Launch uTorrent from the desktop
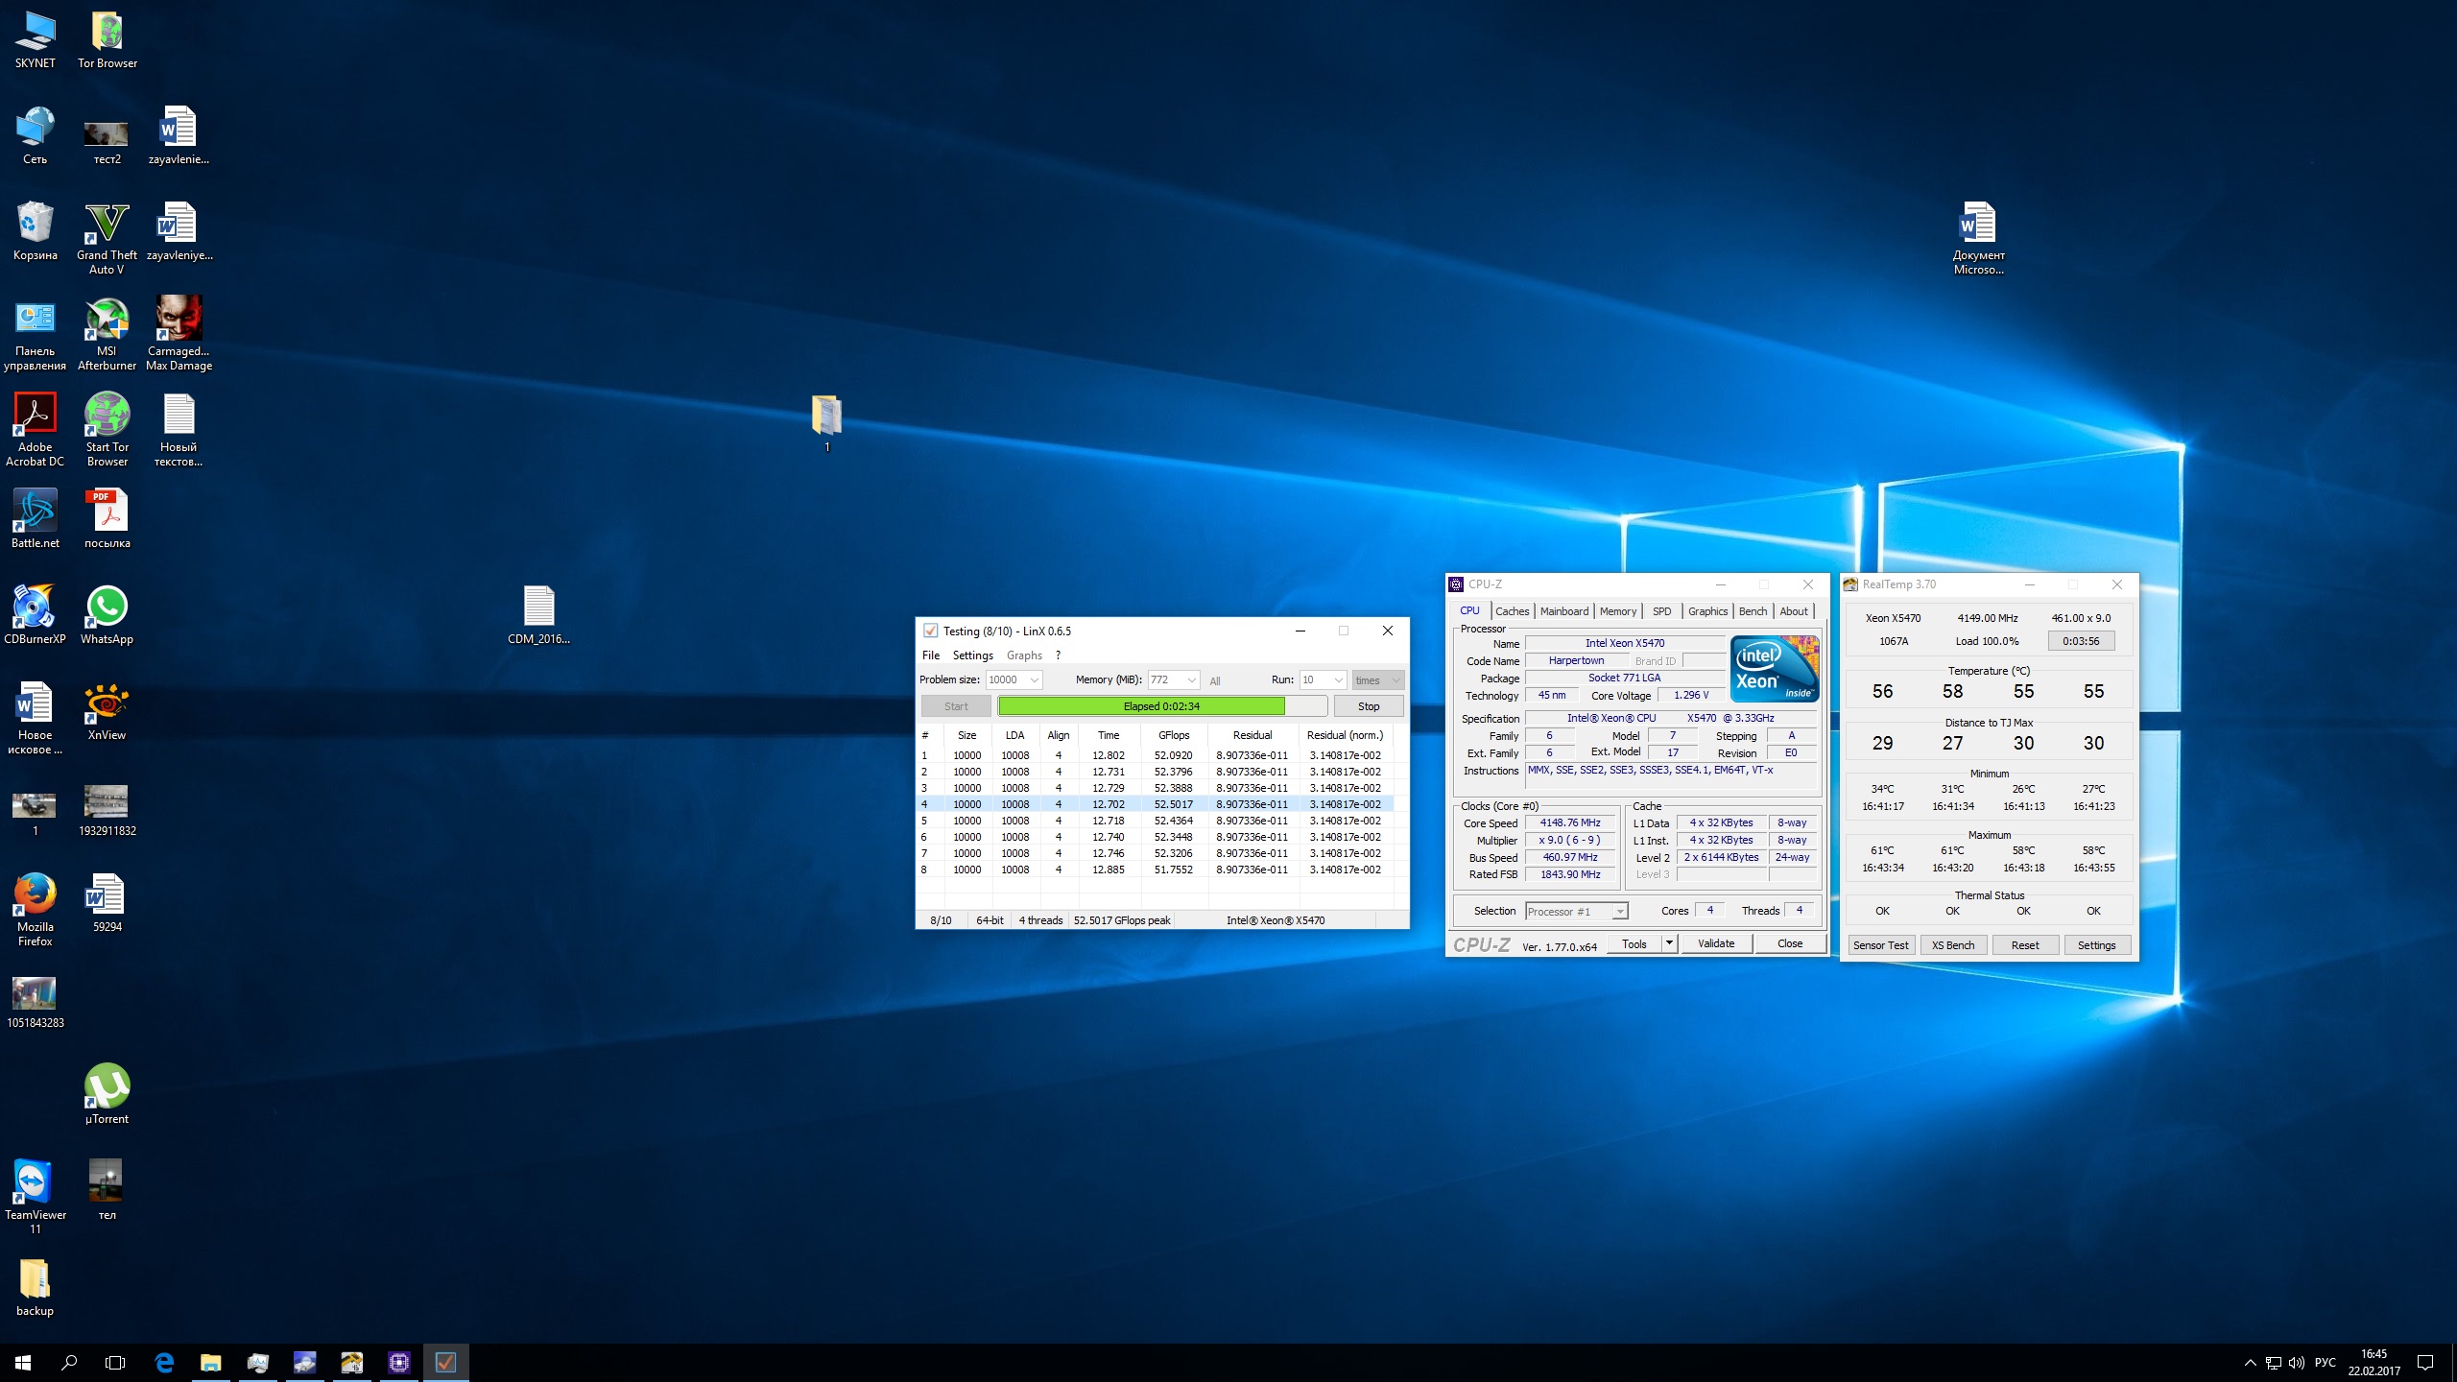This screenshot has width=2457, height=1382. 107,1087
